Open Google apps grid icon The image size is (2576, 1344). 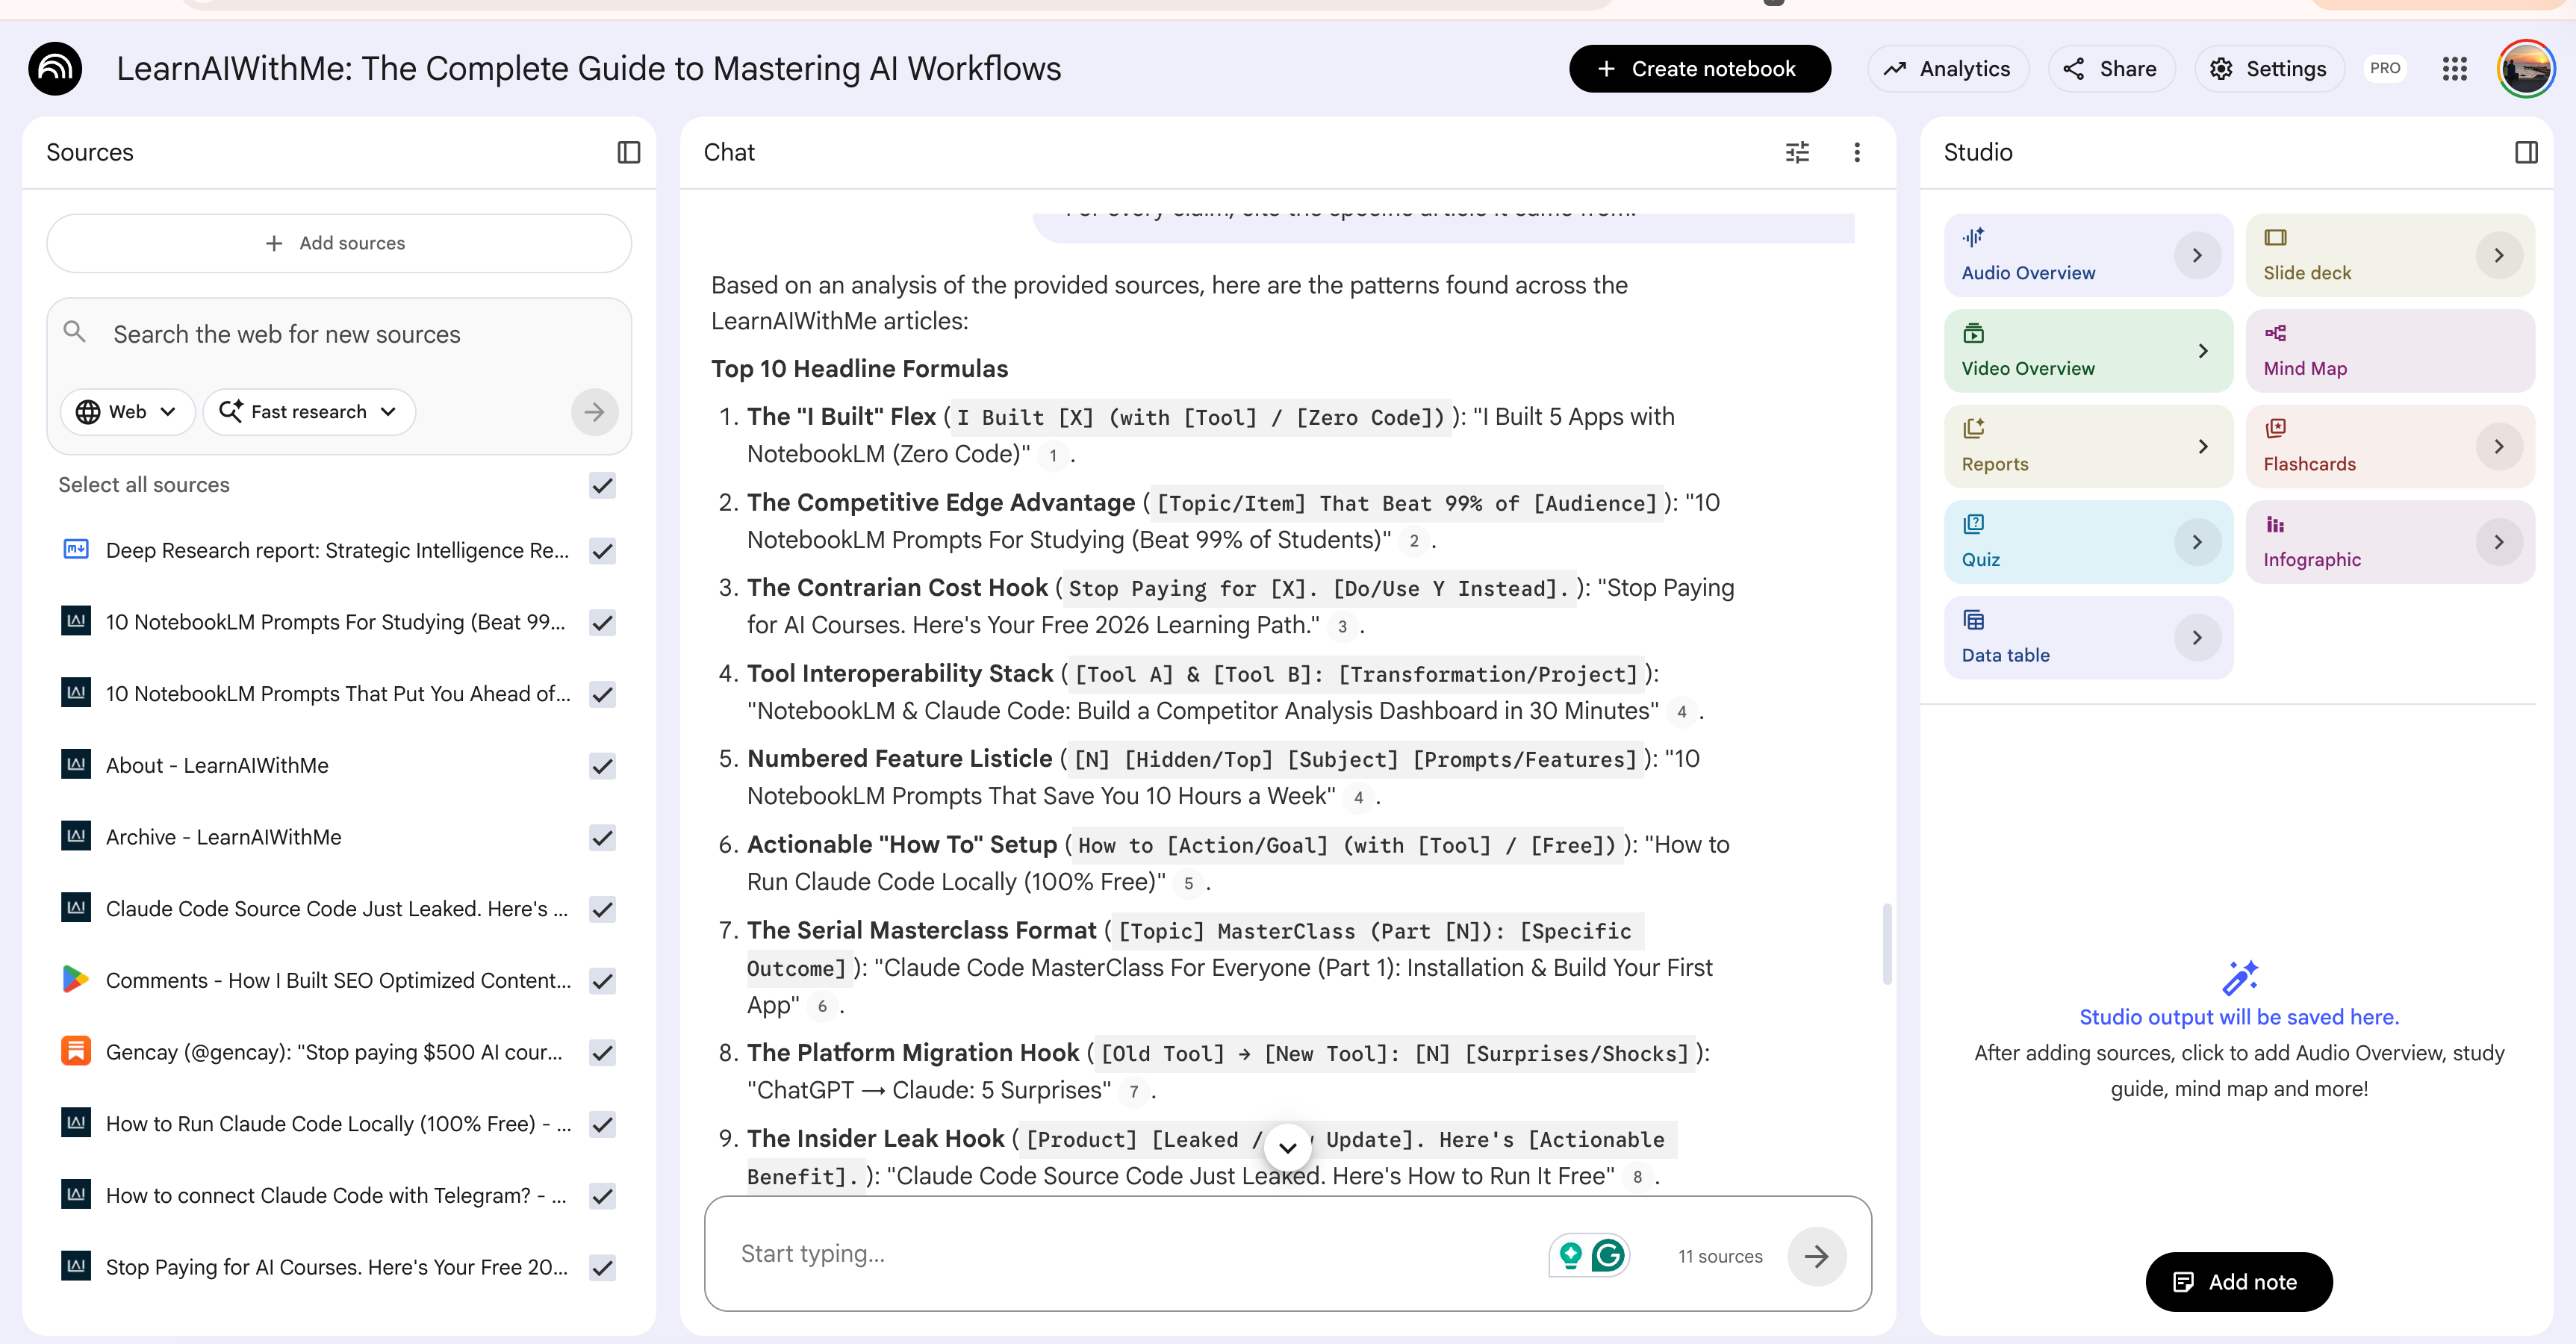[x=2454, y=69]
